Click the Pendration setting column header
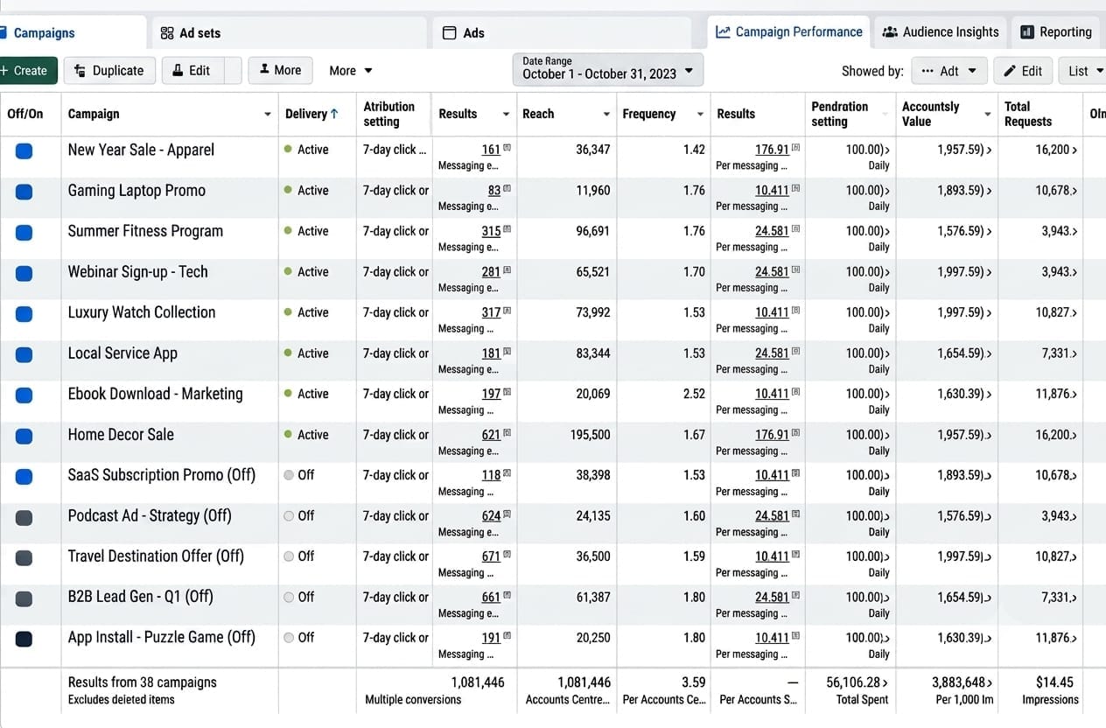The width and height of the screenshot is (1106, 728). (840, 114)
